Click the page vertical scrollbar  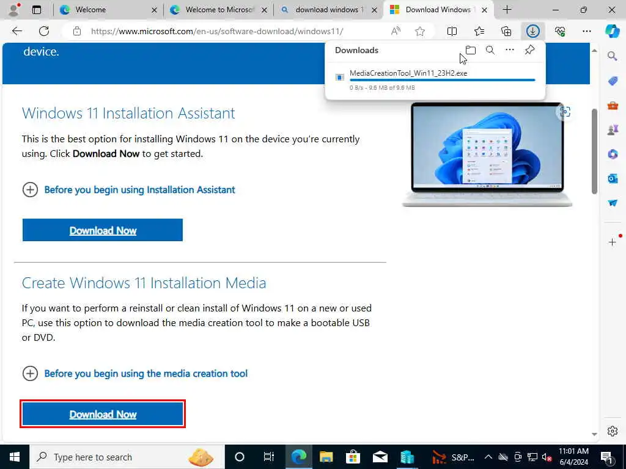594,151
